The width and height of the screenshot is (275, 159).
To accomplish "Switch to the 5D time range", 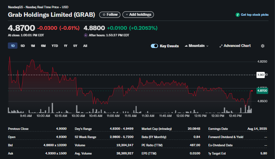I will pos(23,46).
